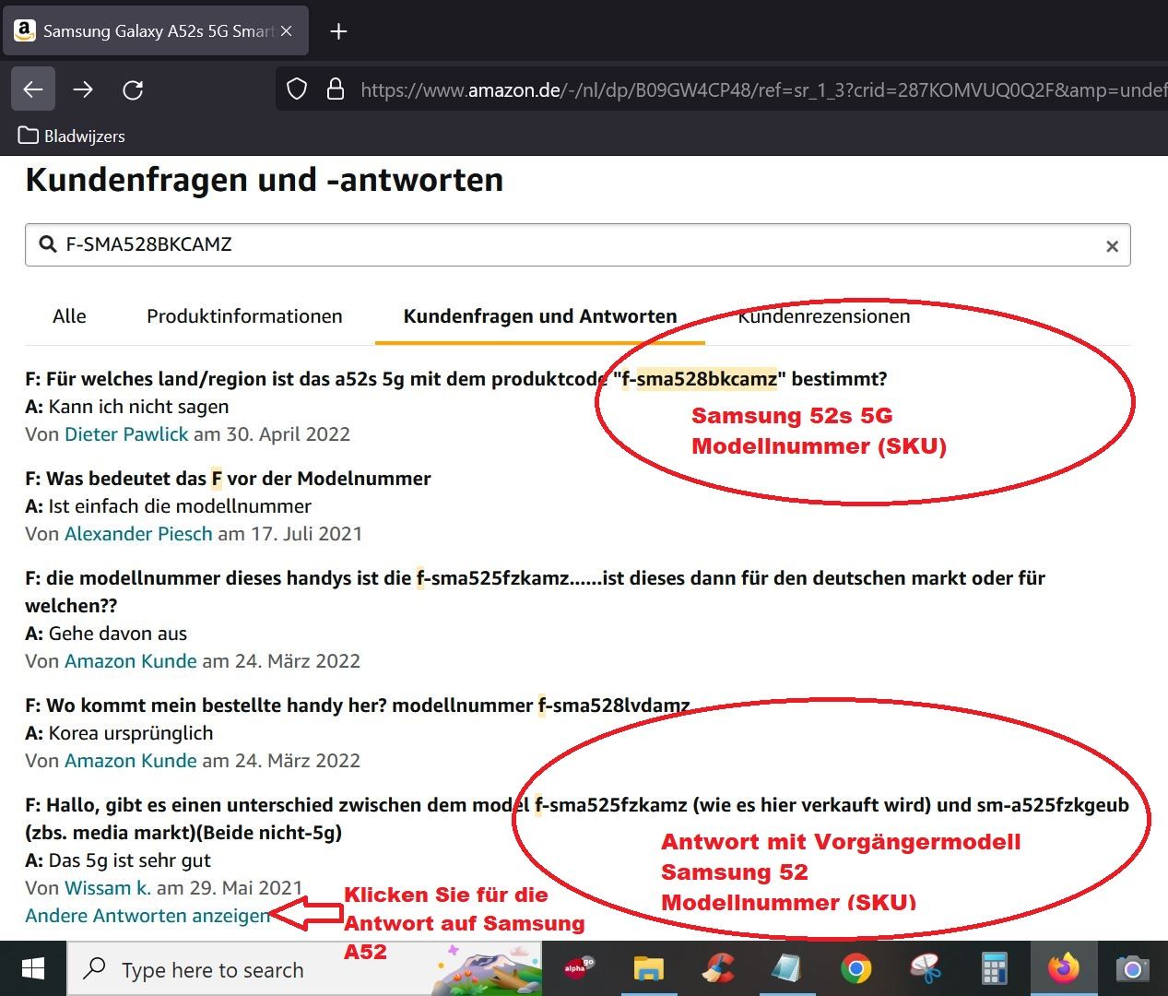This screenshot has height=996, width=1168.
Task: Visit Alexander Piesch's profile link
Action: click(x=138, y=534)
